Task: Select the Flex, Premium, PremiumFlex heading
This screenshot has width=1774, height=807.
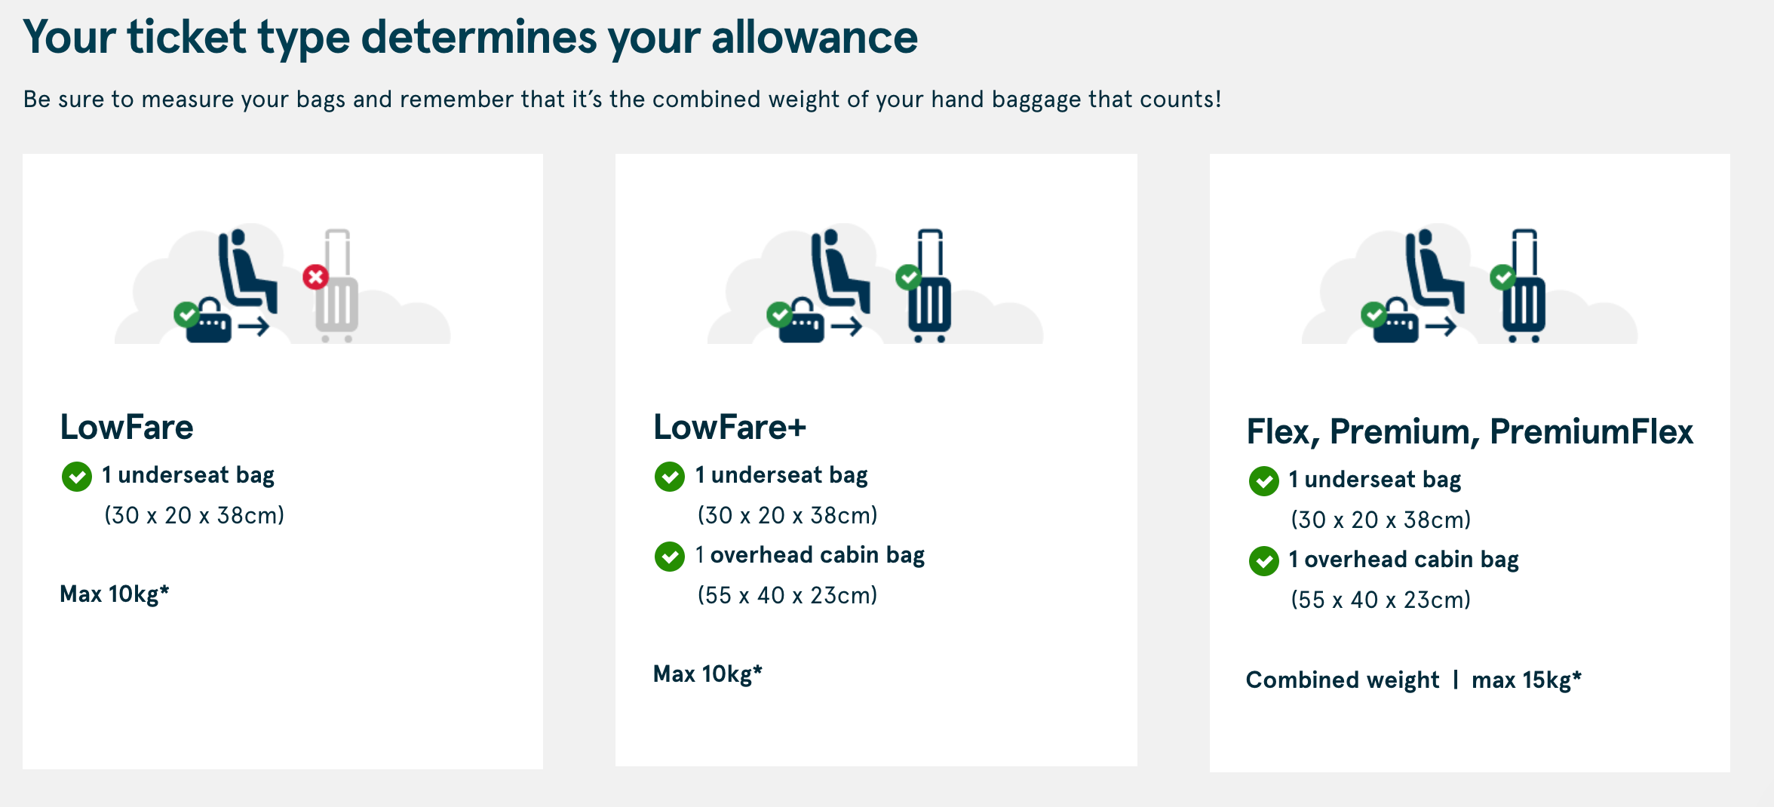Action: [1470, 432]
